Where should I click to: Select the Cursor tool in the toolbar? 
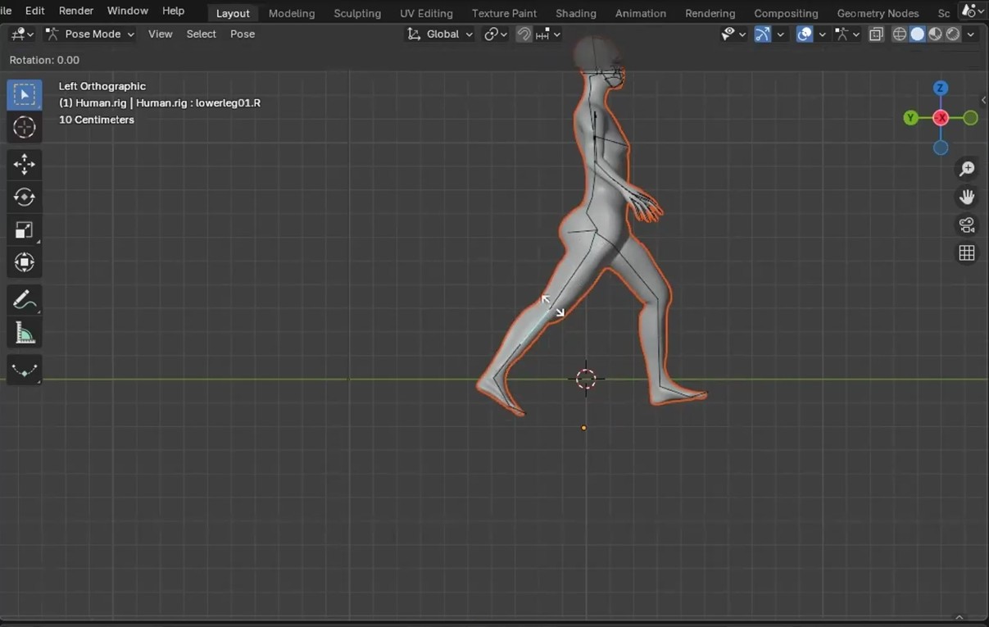pos(24,128)
